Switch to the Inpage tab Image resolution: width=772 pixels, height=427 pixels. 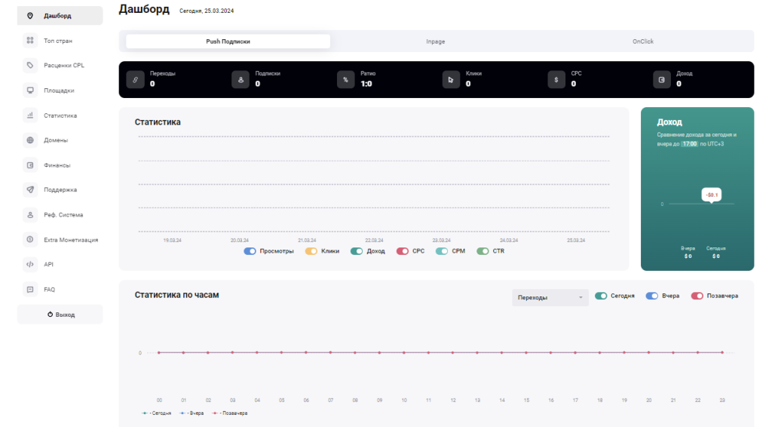click(x=436, y=41)
